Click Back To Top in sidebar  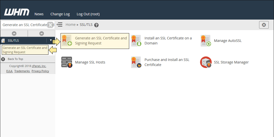[15, 59]
